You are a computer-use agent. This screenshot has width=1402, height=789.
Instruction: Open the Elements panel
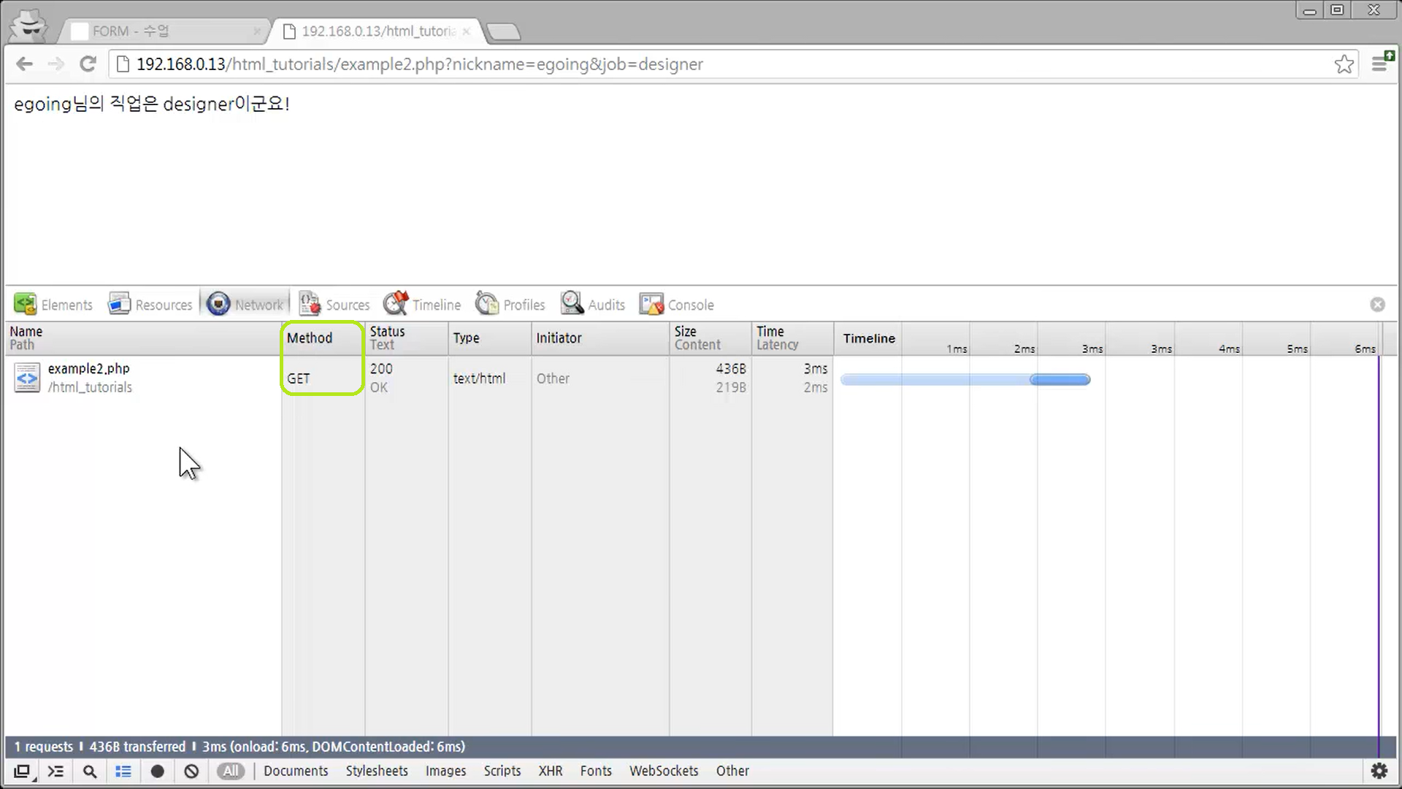click(x=54, y=305)
